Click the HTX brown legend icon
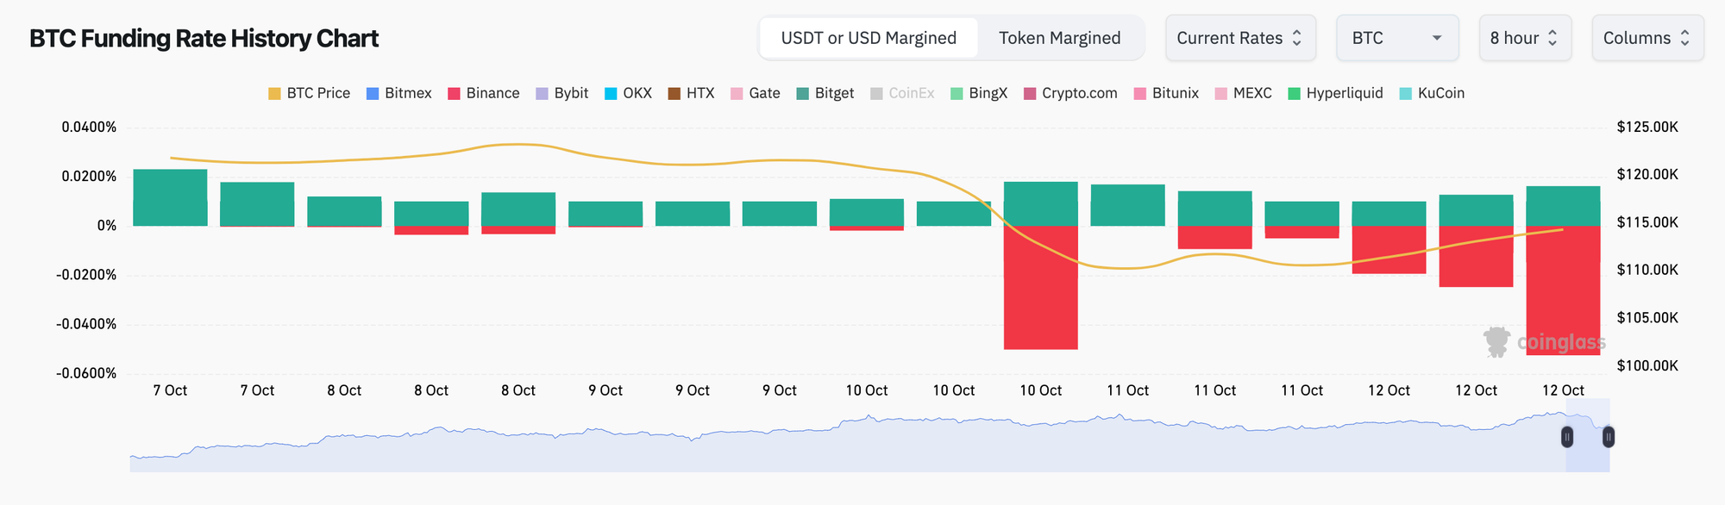This screenshot has height=505, width=1725. tap(674, 93)
